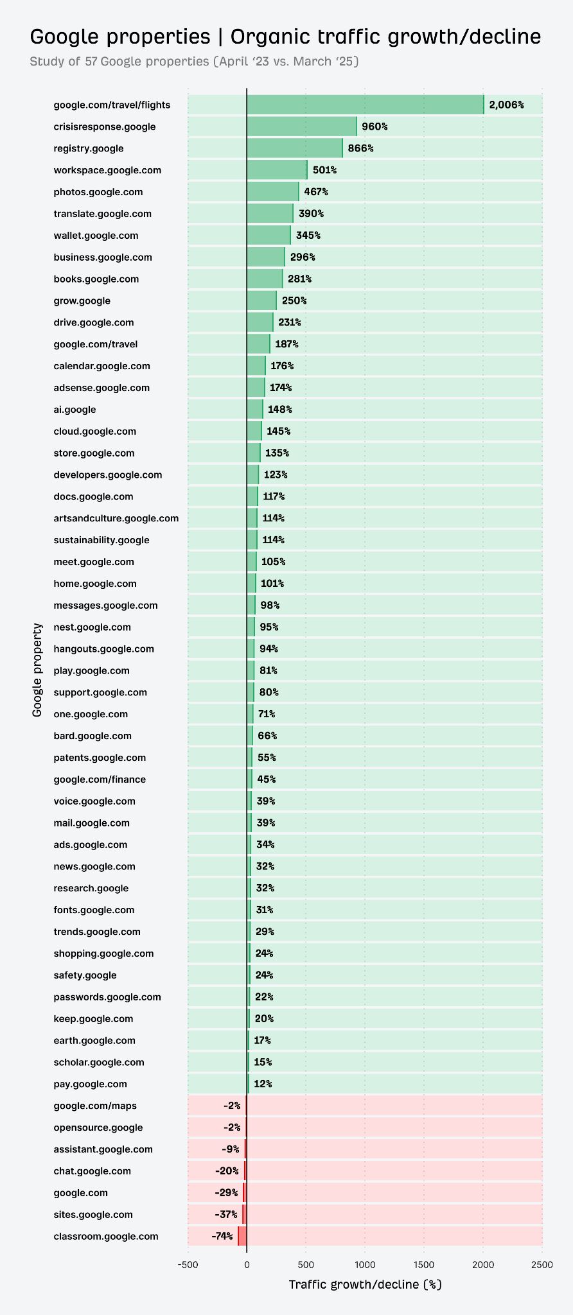Viewport: 573px width, 1315px height.
Task: Click the crisisresponse.google property label
Action: (x=105, y=126)
